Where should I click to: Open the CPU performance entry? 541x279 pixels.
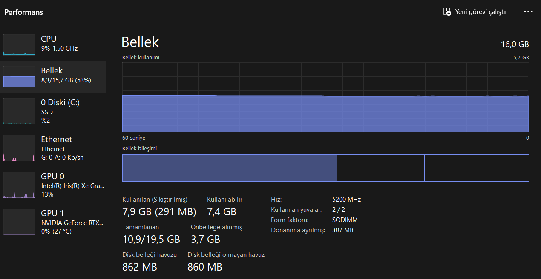(x=59, y=43)
